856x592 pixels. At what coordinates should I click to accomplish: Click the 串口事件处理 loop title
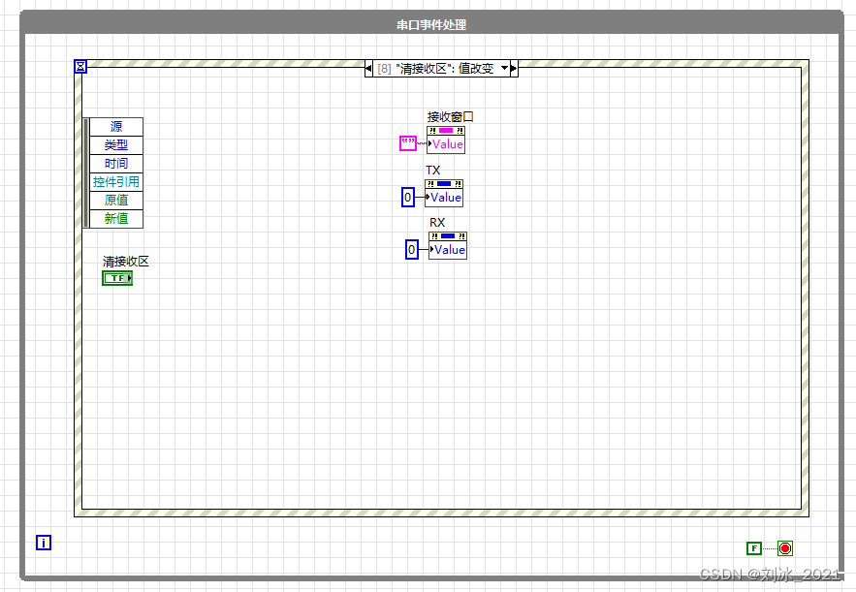click(x=431, y=24)
